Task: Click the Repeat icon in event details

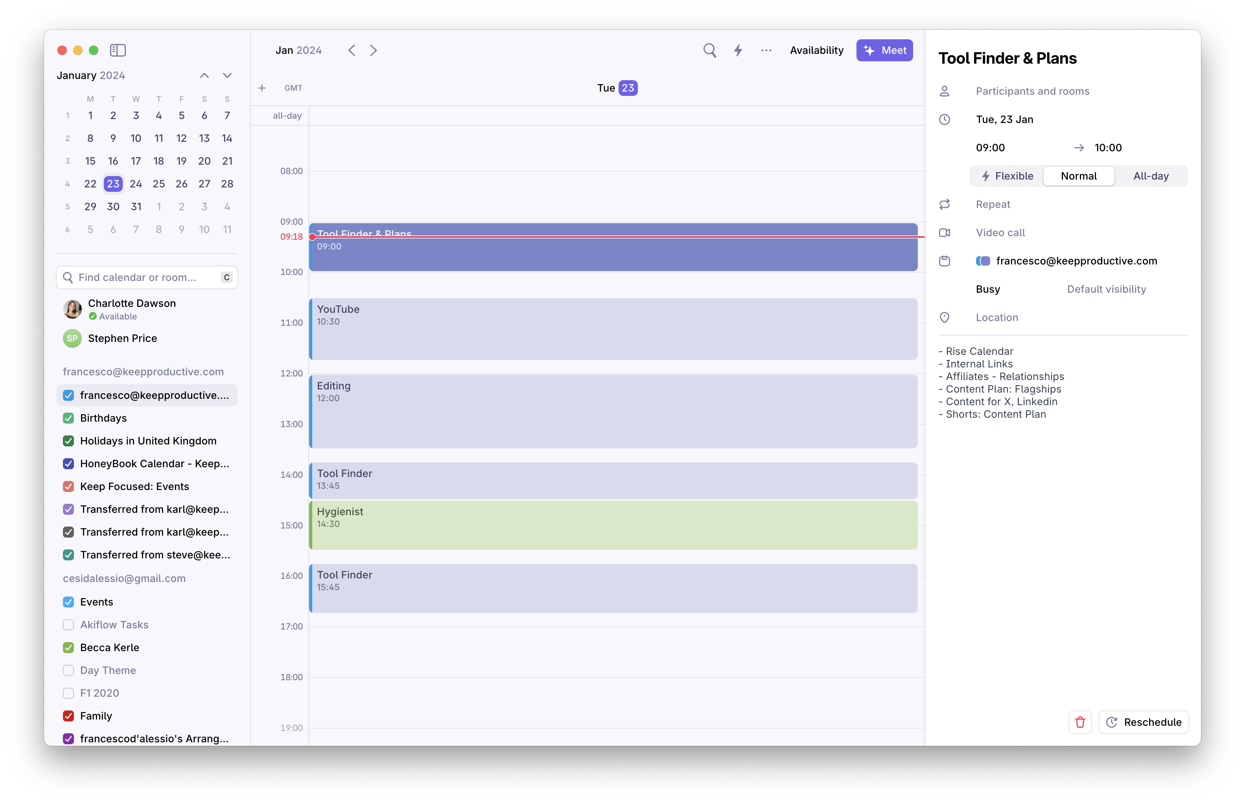Action: pyautogui.click(x=945, y=204)
